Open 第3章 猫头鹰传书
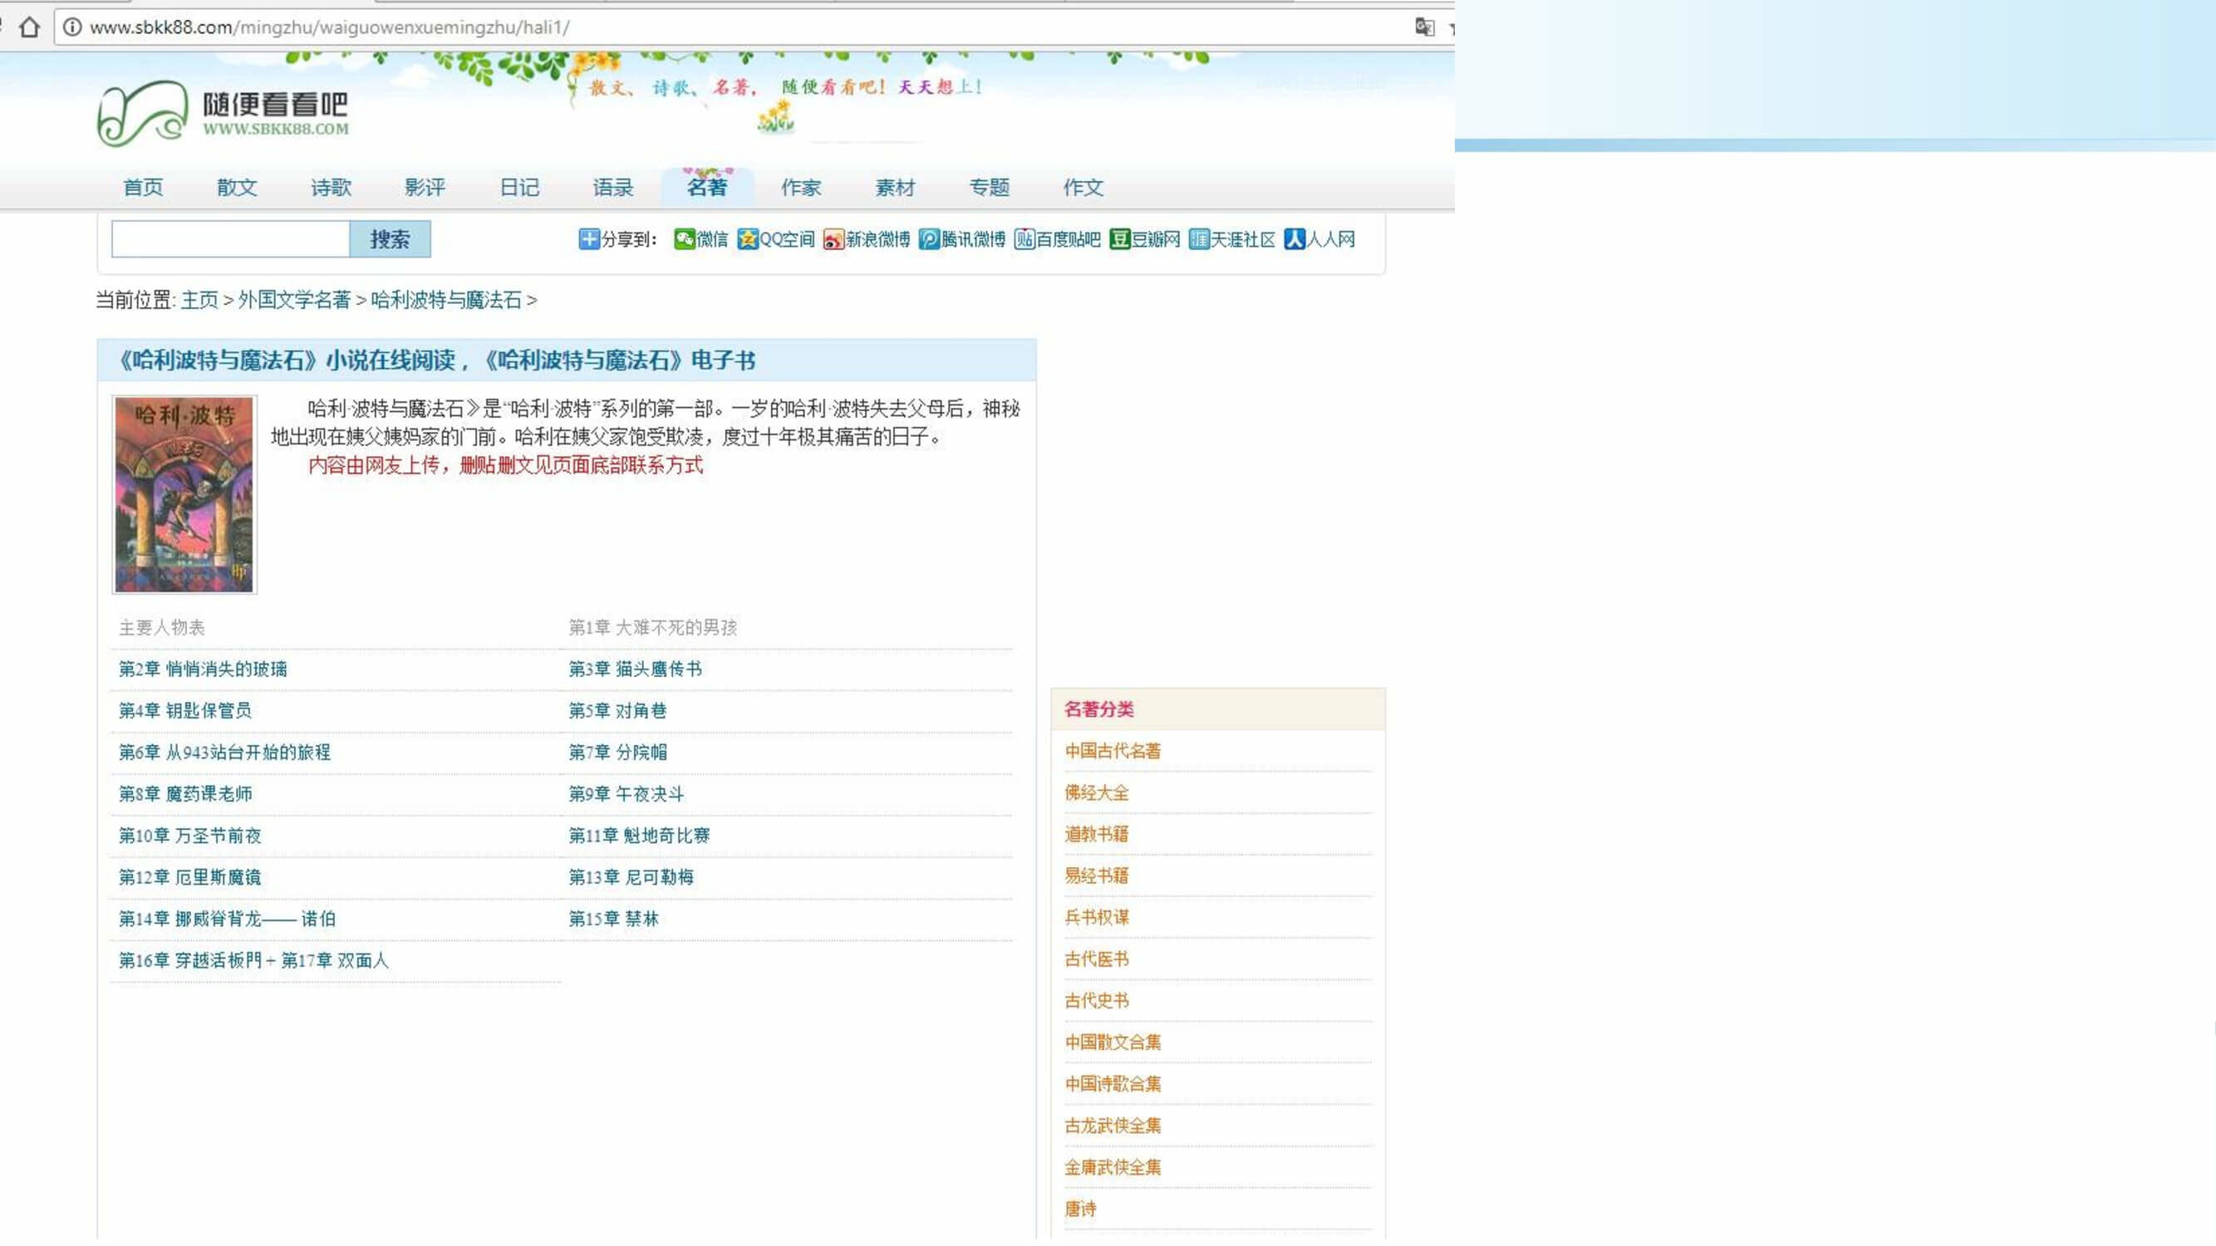Screen dimensions: 2216x1246 tap(636, 669)
